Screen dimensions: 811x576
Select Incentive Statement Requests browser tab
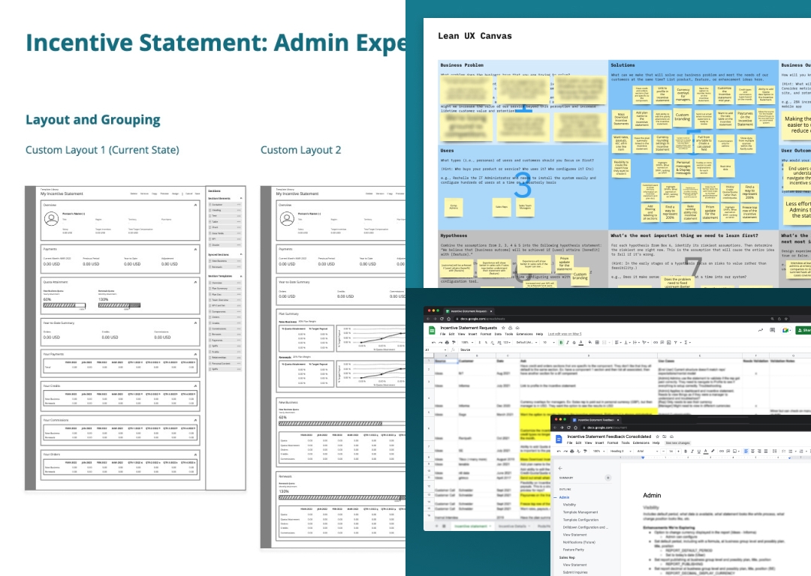click(x=469, y=311)
